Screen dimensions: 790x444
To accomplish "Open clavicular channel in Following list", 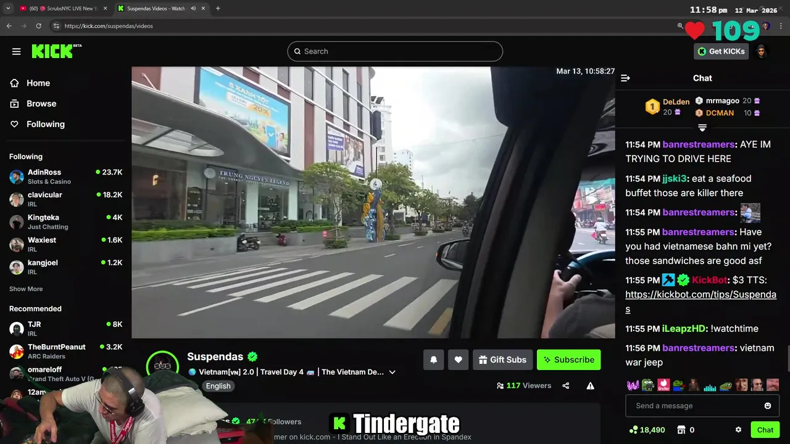I will (x=65, y=199).
